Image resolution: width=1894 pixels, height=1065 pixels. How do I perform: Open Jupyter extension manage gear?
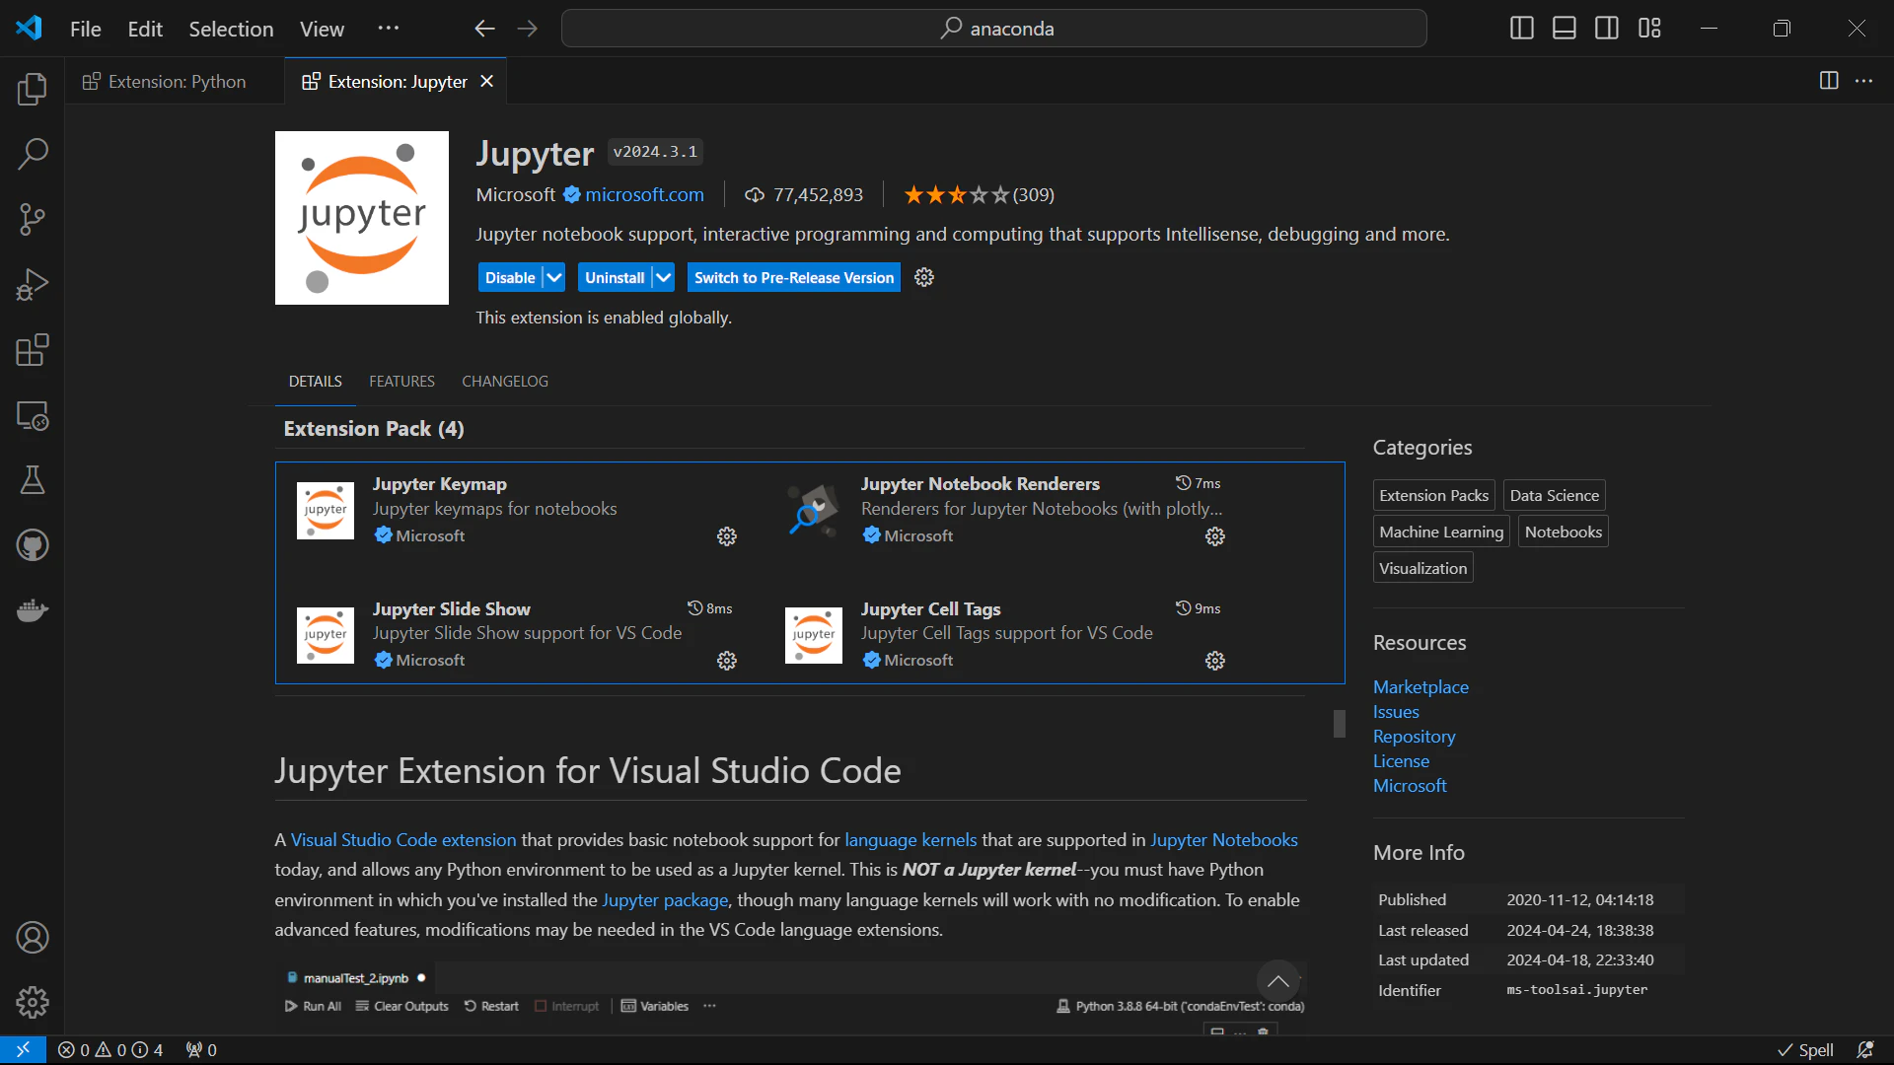924,278
